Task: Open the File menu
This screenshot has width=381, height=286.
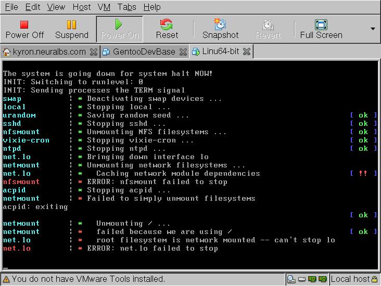Action: click(11, 7)
